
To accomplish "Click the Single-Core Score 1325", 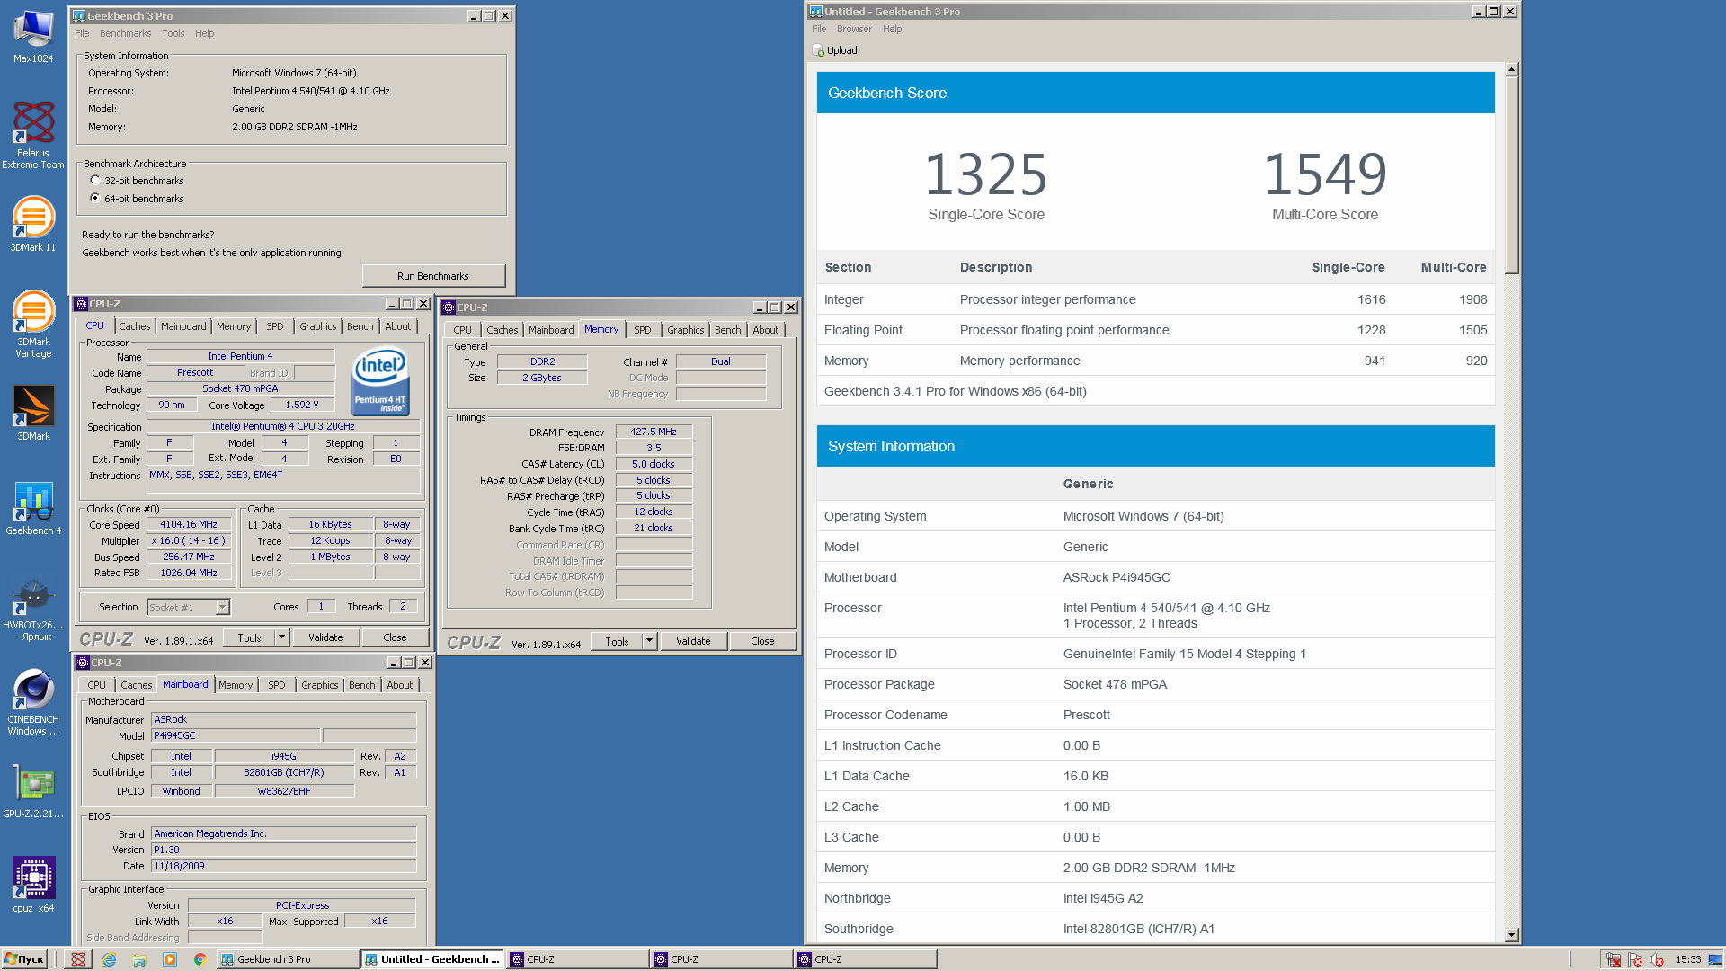I will click(986, 174).
